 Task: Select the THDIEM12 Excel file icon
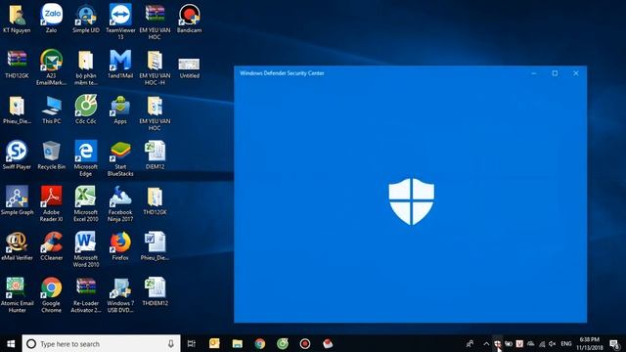click(155, 291)
